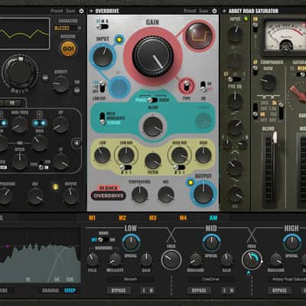Image resolution: width=306 pixels, height=306 pixels.
Task: Select the M1 macro tab
Action: (92, 218)
